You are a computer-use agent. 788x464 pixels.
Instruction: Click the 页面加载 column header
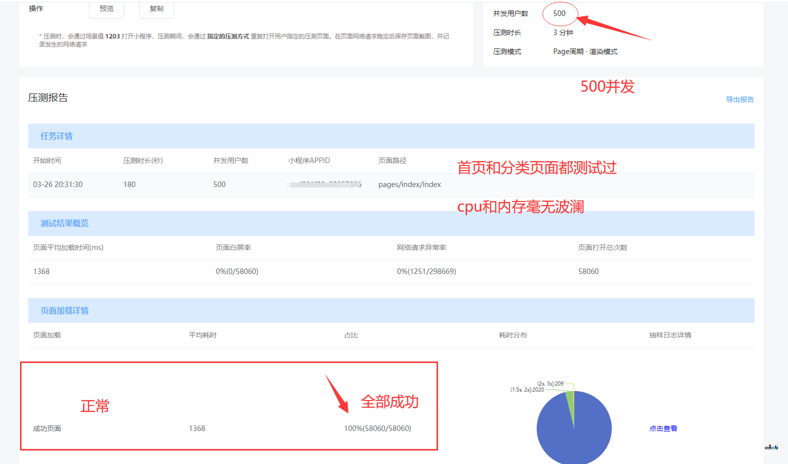click(x=47, y=335)
